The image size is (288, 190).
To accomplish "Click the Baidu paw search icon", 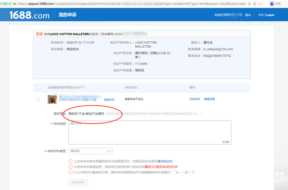I will (272, 4).
